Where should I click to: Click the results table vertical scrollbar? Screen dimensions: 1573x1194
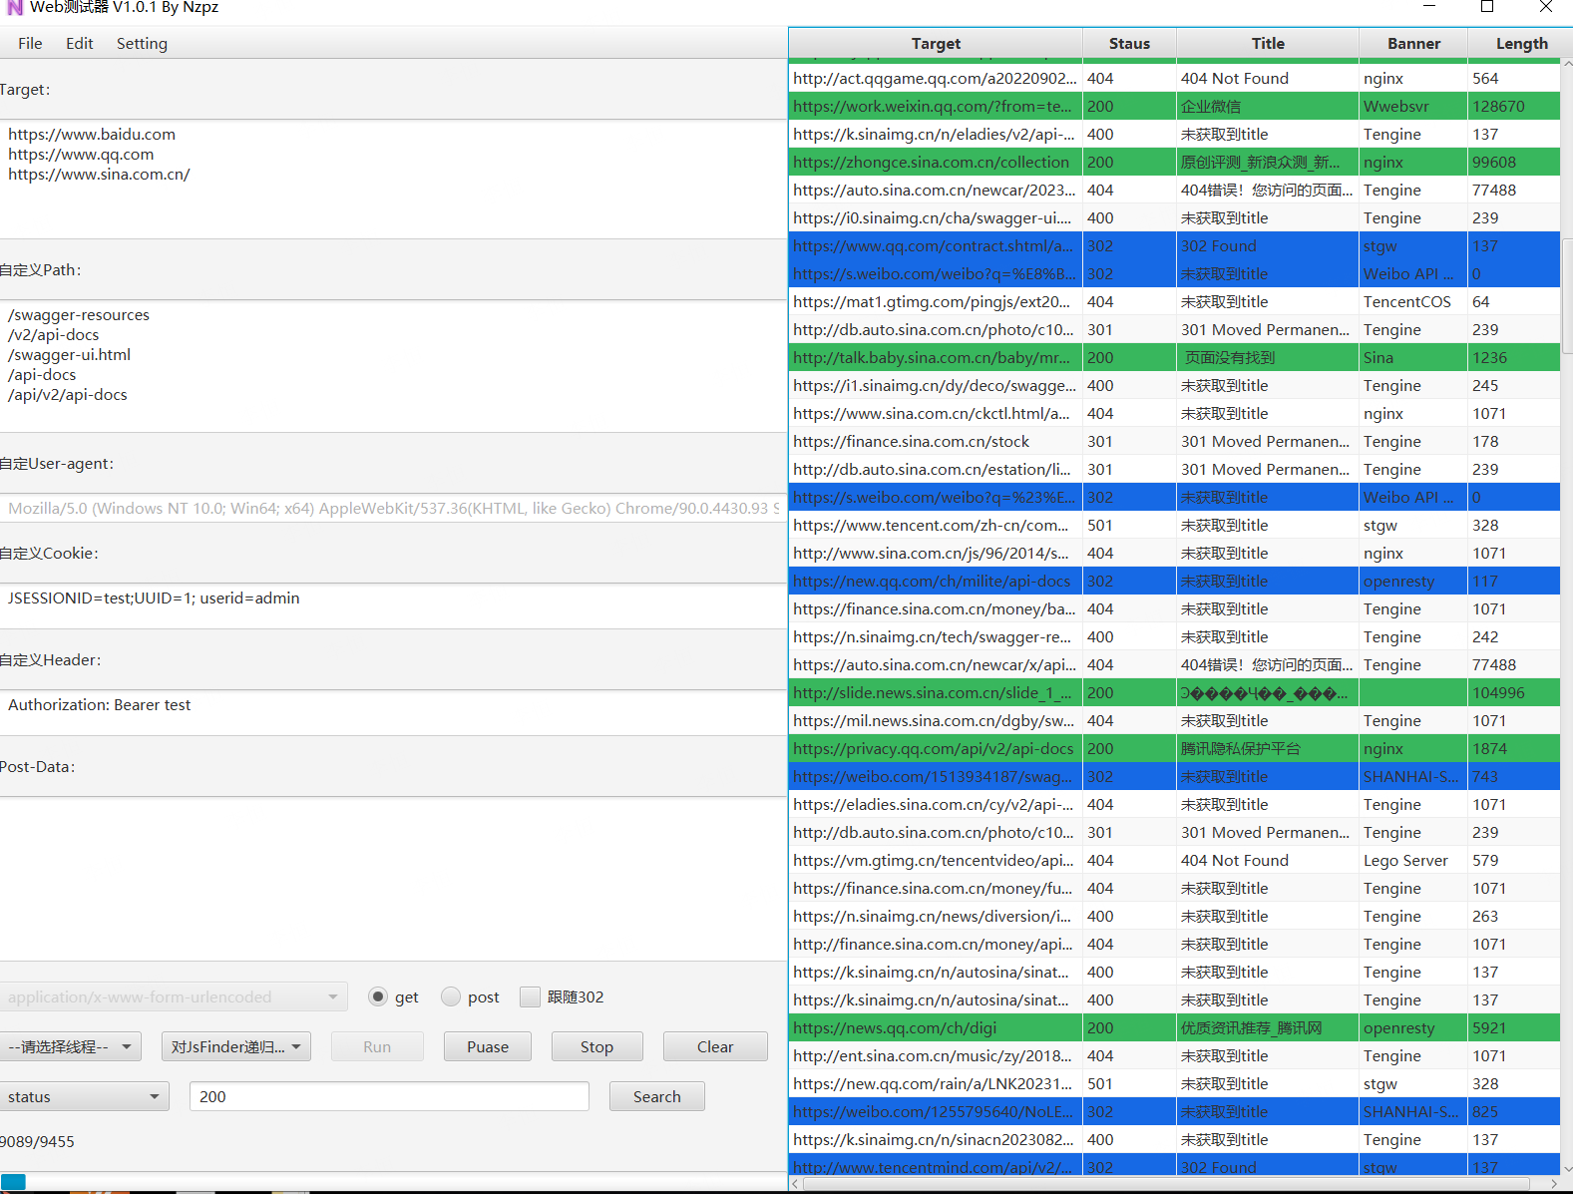tap(1567, 295)
